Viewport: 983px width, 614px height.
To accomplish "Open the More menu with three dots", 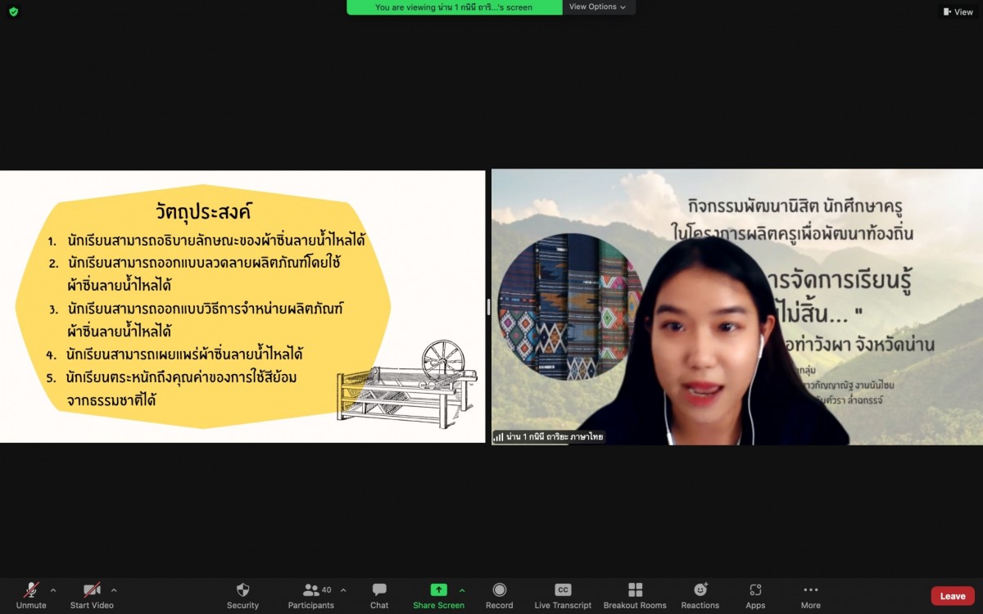I will (x=810, y=590).
